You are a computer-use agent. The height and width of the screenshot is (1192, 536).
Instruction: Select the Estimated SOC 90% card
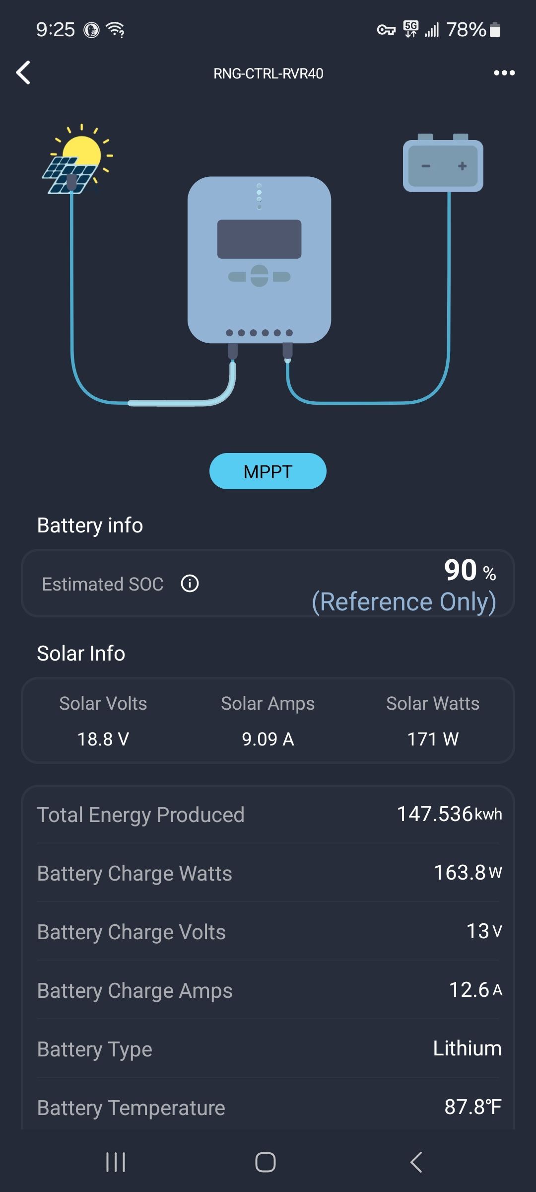coord(268,583)
